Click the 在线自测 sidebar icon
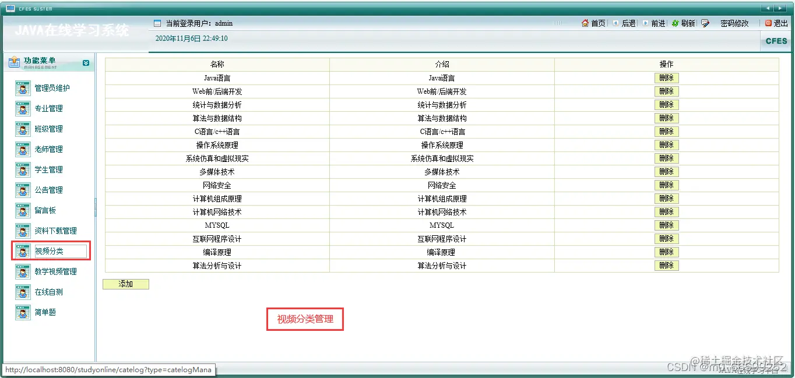This screenshot has width=795, height=378. (23, 292)
